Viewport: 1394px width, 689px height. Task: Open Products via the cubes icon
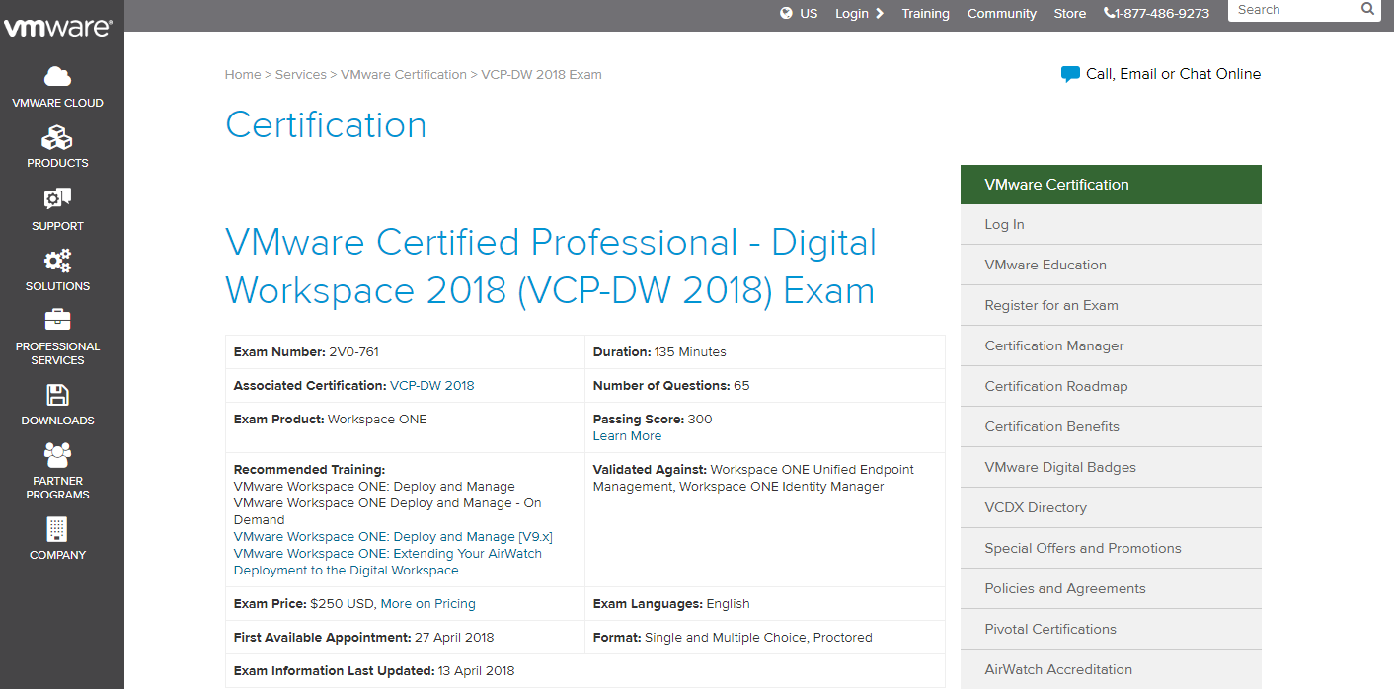tap(57, 137)
